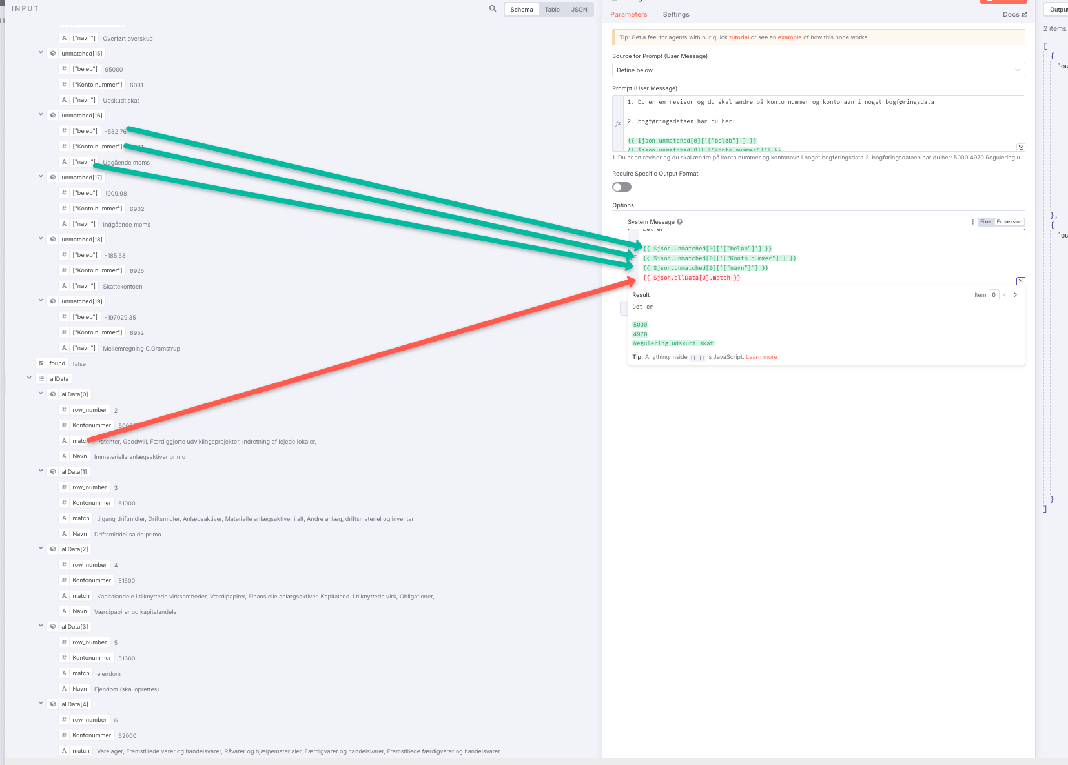Click object icon of allData[1]
Image resolution: width=1068 pixels, height=765 pixels.
click(x=53, y=472)
